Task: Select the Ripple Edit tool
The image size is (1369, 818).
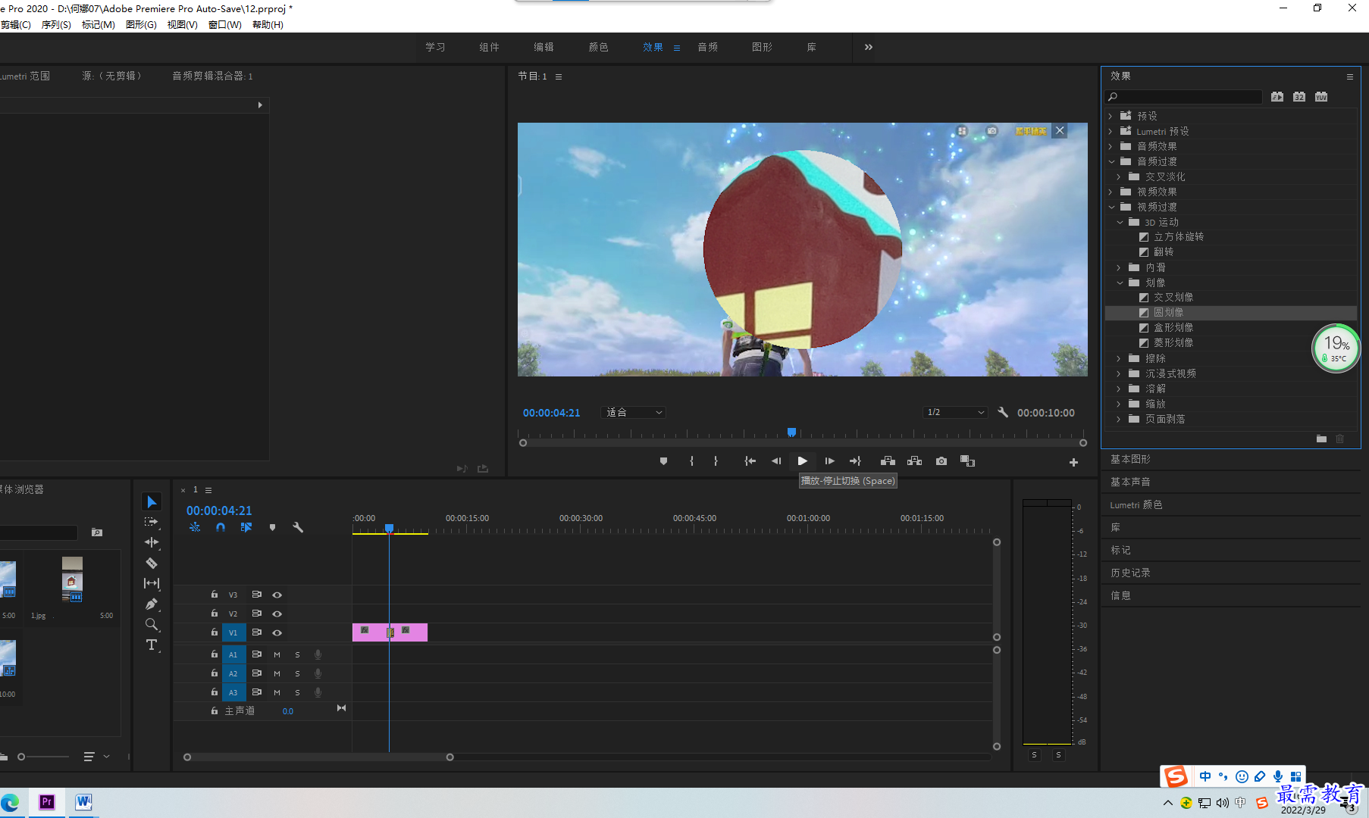Action: click(152, 542)
